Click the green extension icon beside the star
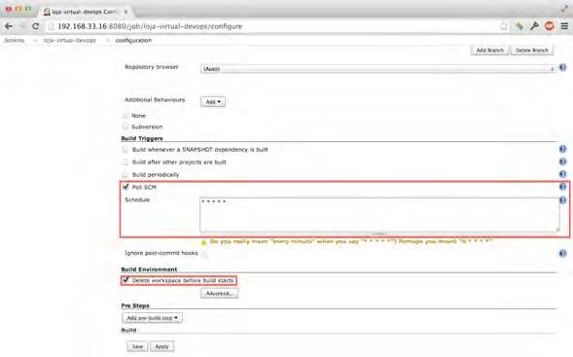The height and width of the screenshot is (357, 573). [x=519, y=26]
